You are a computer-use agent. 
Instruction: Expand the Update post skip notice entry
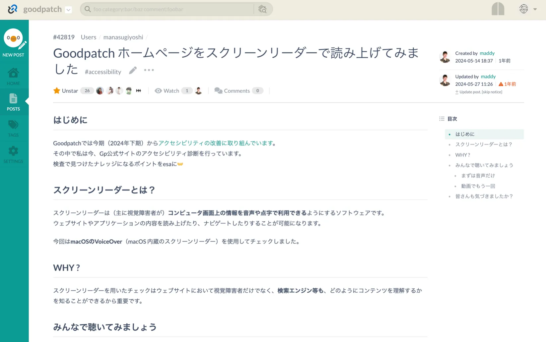pos(478,92)
